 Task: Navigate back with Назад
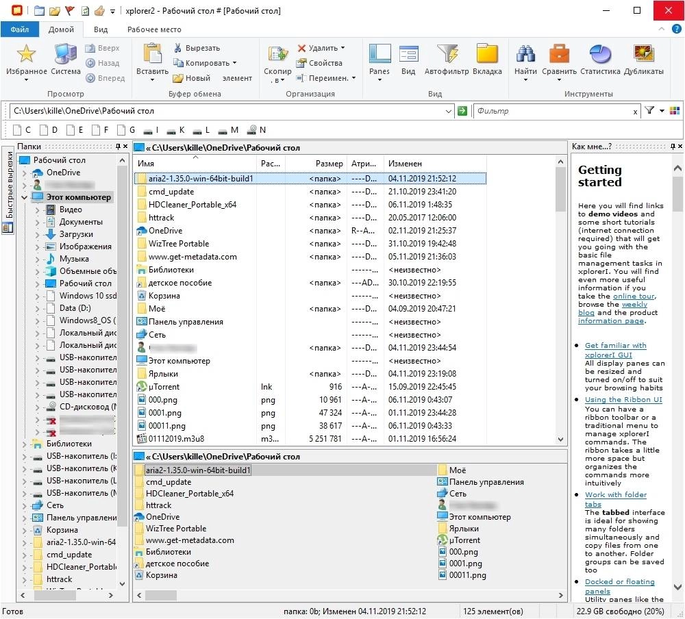click(102, 63)
